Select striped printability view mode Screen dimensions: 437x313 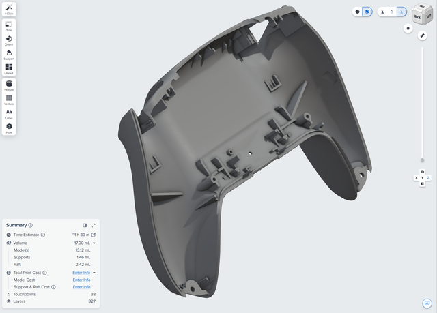(x=367, y=12)
